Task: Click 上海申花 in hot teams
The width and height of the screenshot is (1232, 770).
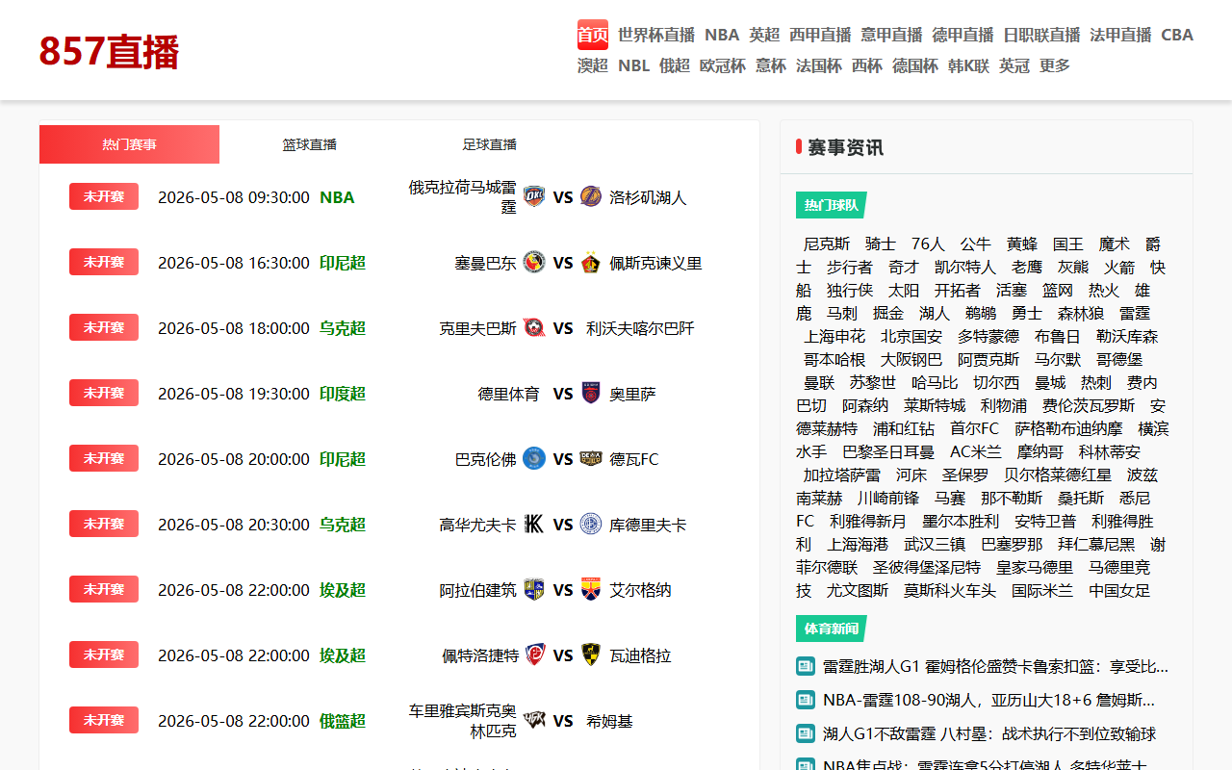Action: 834,336
